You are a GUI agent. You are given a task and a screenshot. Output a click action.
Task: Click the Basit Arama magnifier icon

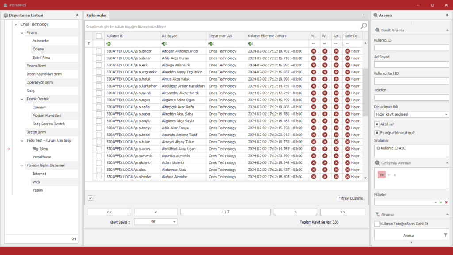(x=377, y=30)
